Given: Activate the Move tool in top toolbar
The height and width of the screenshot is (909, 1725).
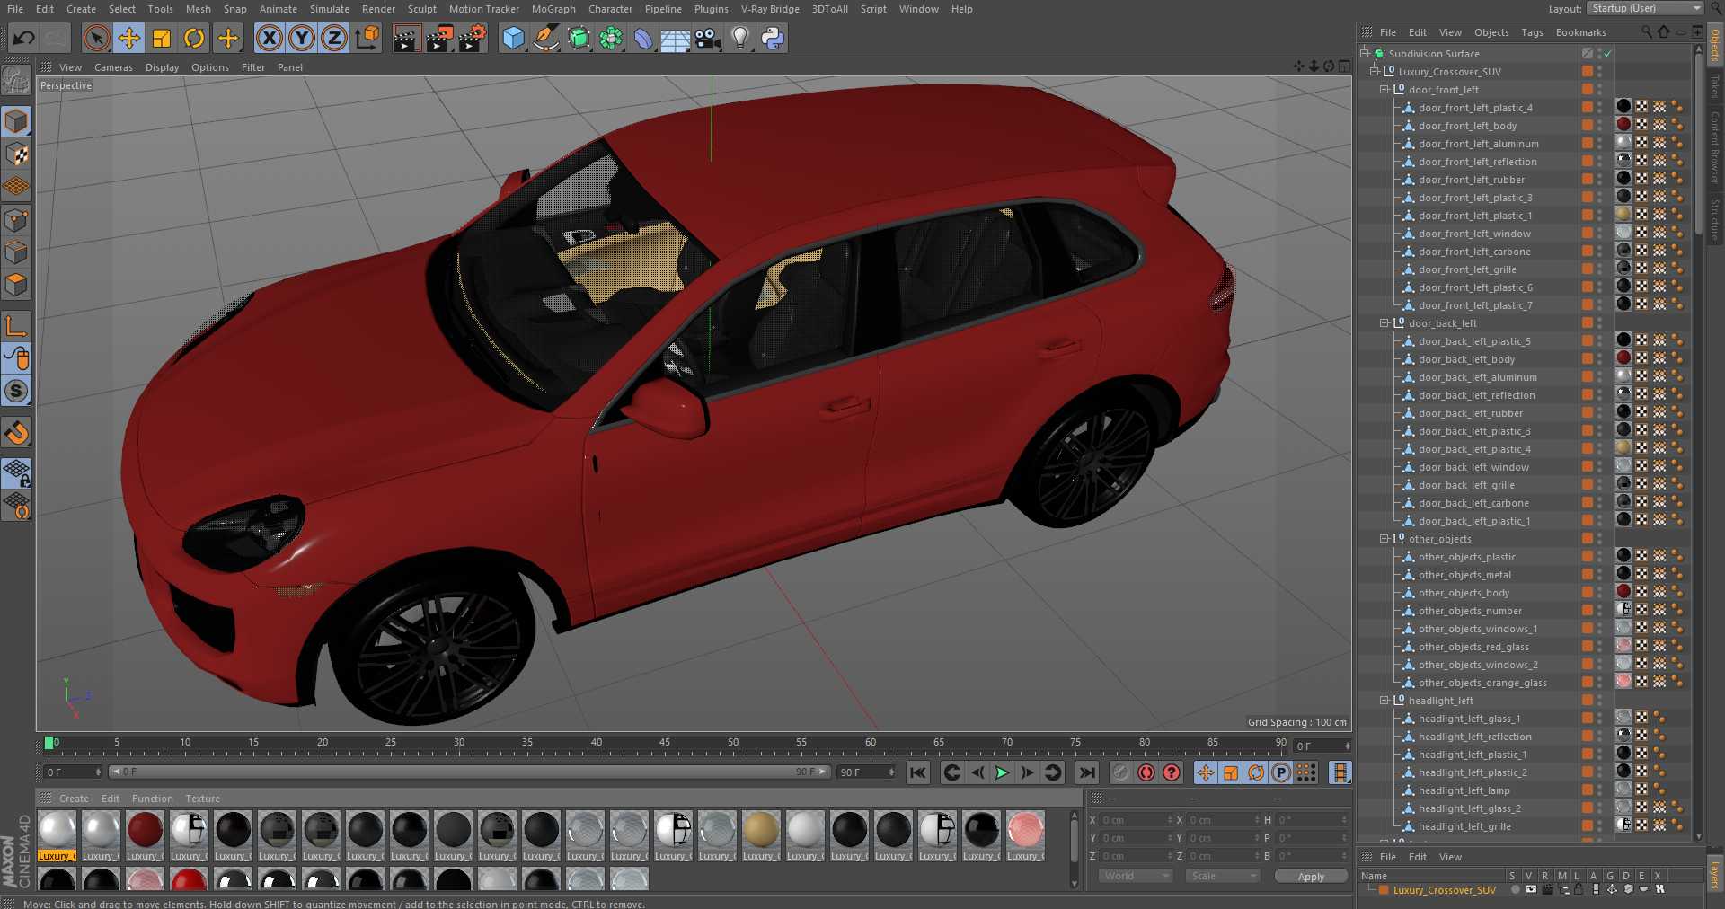Looking at the screenshot, I should point(129,38).
